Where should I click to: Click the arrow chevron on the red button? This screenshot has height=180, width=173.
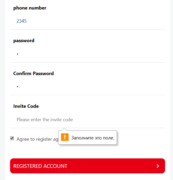158,166
